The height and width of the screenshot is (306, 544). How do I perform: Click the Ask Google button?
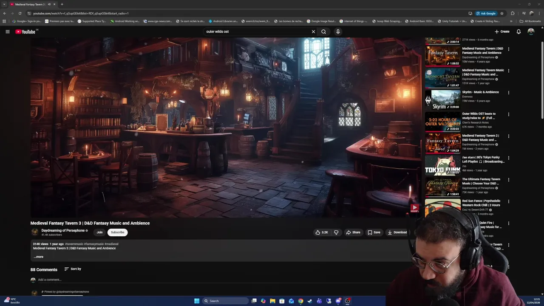coord(486,13)
